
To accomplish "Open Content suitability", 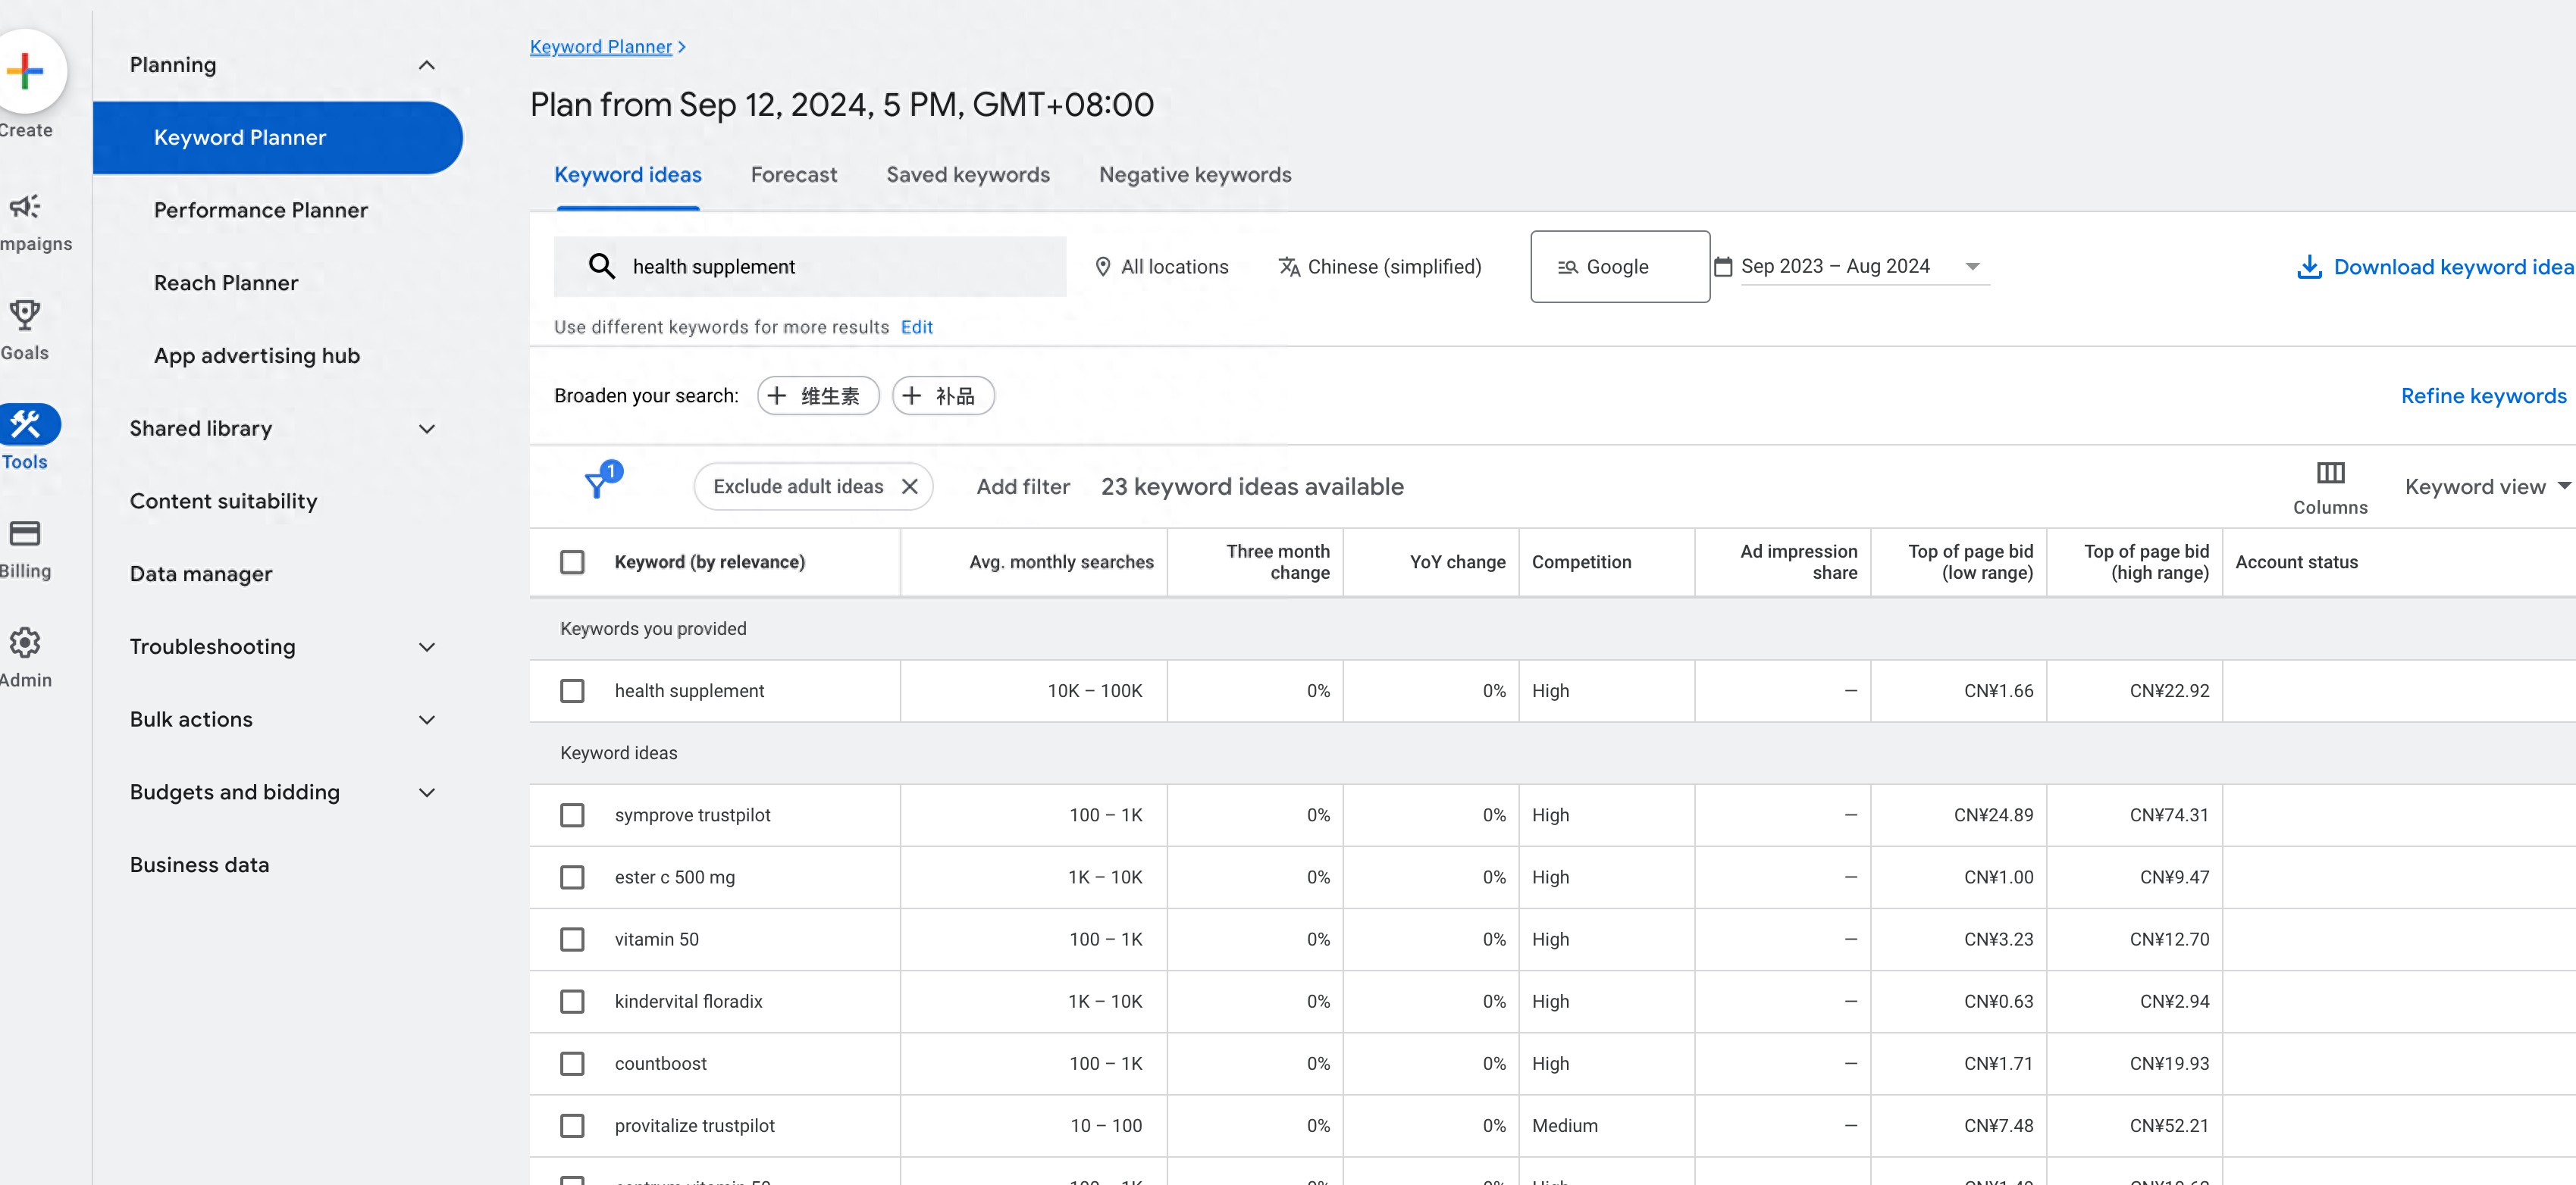I will (223, 502).
